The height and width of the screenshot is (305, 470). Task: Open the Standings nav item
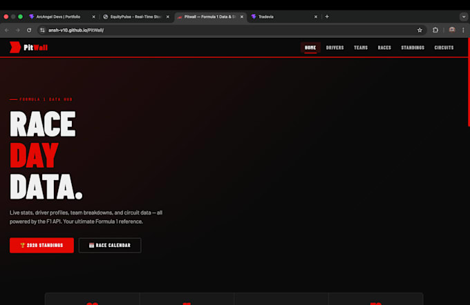pyautogui.click(x=413, y=48)
